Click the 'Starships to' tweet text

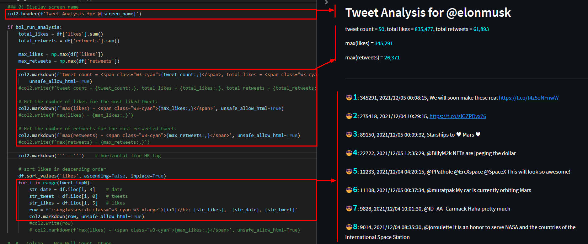tap(440, 135)
